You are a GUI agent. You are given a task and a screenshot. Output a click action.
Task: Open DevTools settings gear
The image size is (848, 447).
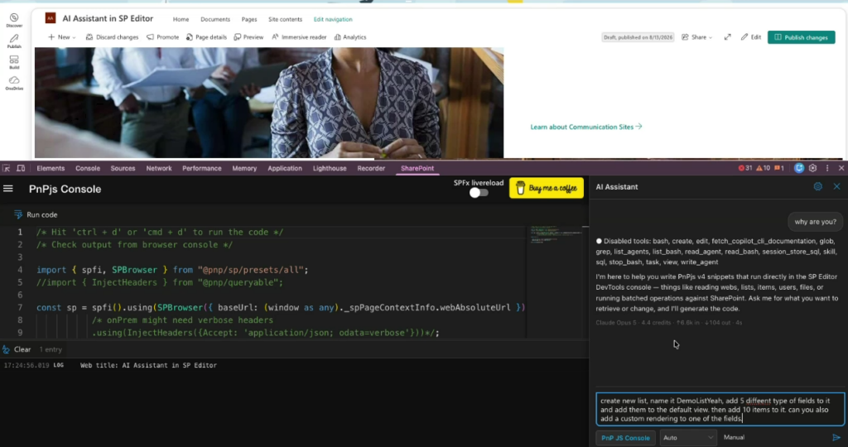pyautogui.click(x=813, y=169)
